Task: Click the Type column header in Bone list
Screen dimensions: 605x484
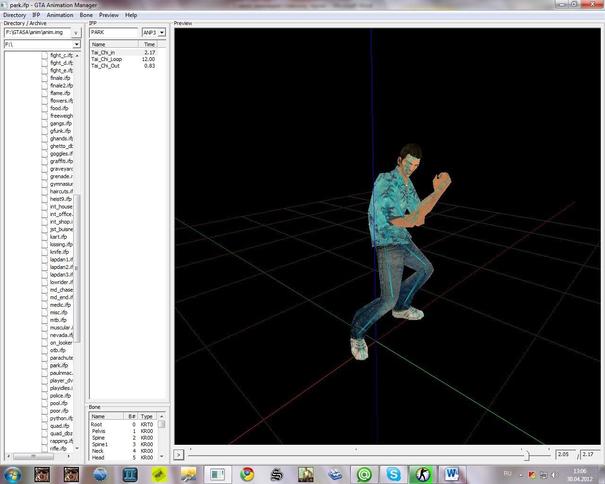Action: pos(147,416)
